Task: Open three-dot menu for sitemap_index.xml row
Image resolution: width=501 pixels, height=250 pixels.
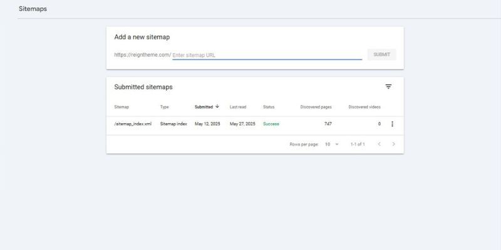Action: [x=392, y=124]
